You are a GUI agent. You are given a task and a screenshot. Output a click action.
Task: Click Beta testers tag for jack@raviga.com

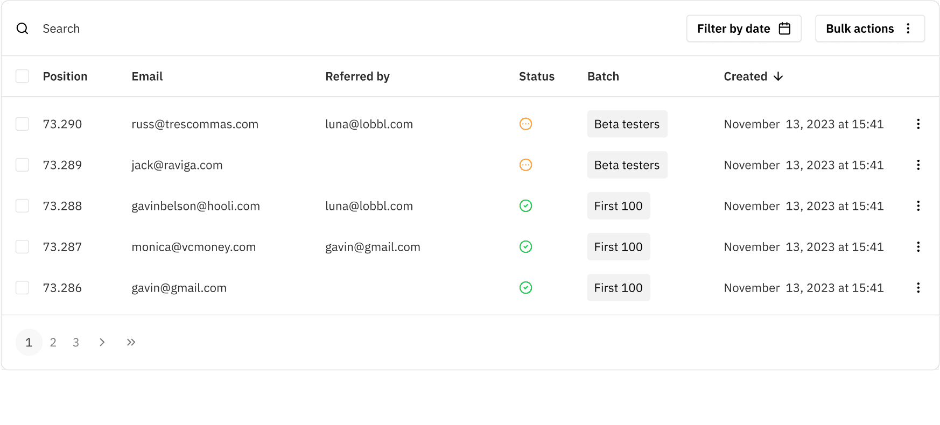627,165
